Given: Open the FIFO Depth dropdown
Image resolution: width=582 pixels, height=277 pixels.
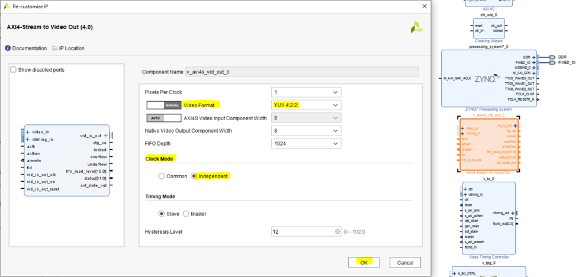Looking at the screenshot, I should (x=306, y=143).
